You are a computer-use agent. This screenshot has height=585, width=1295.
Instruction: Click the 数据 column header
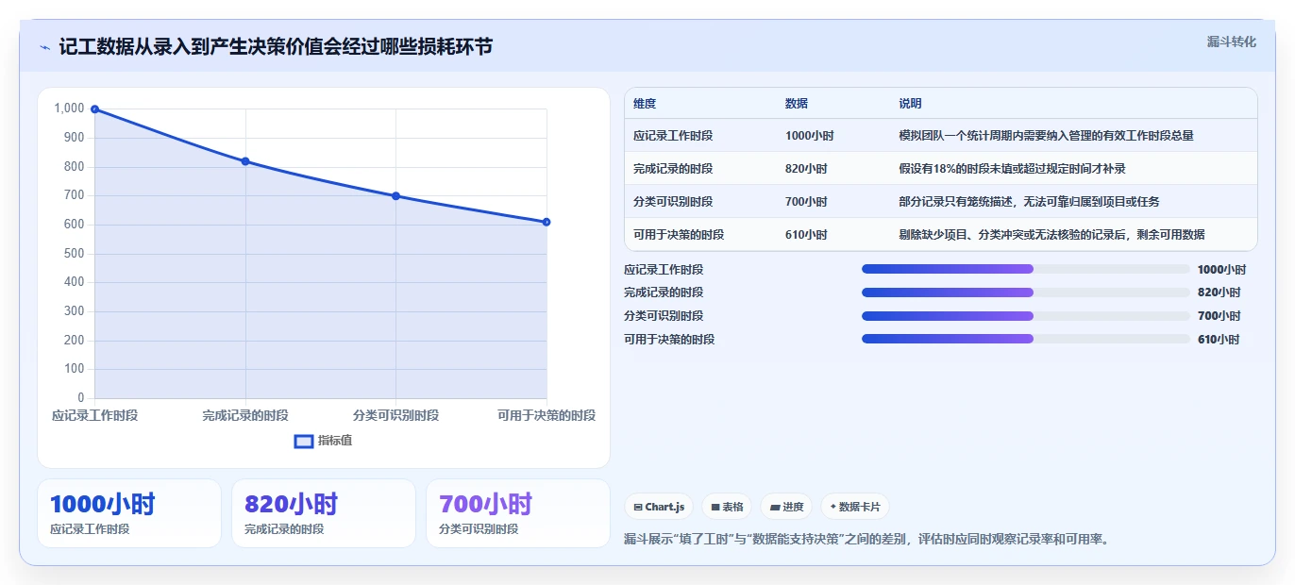(x=797, y=104)
